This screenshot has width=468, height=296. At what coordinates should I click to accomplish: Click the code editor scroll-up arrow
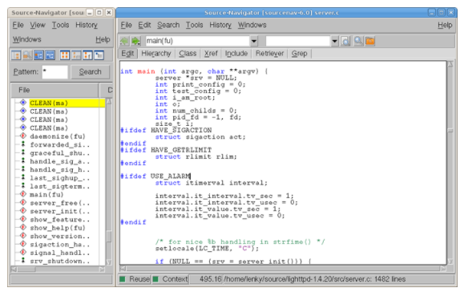point(450,64)
